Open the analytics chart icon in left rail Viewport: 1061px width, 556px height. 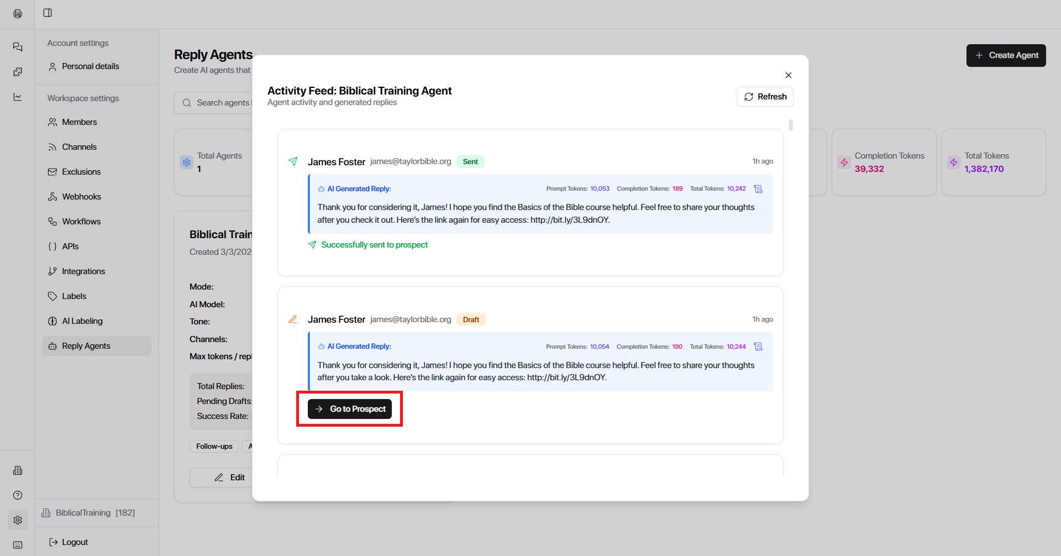pyautogui.click(x=18, y=97)
